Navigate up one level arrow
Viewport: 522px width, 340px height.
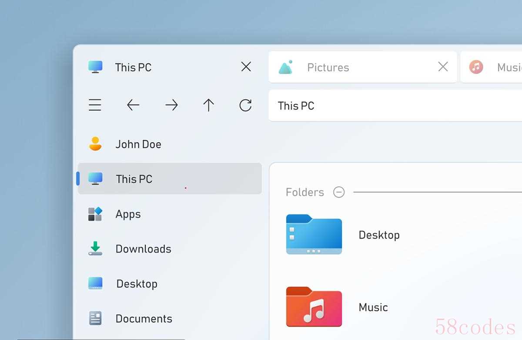click(x=209, y=105)
